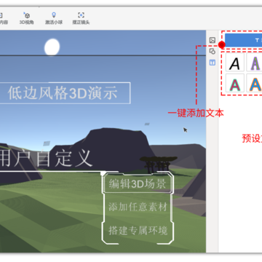The image size is (262, 262).
Task: Click the 3D视角 toolbar icon
Action: tap(27, 18)
